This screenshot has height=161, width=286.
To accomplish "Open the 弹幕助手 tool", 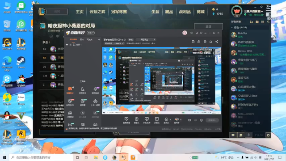I will tap(70, 90).
